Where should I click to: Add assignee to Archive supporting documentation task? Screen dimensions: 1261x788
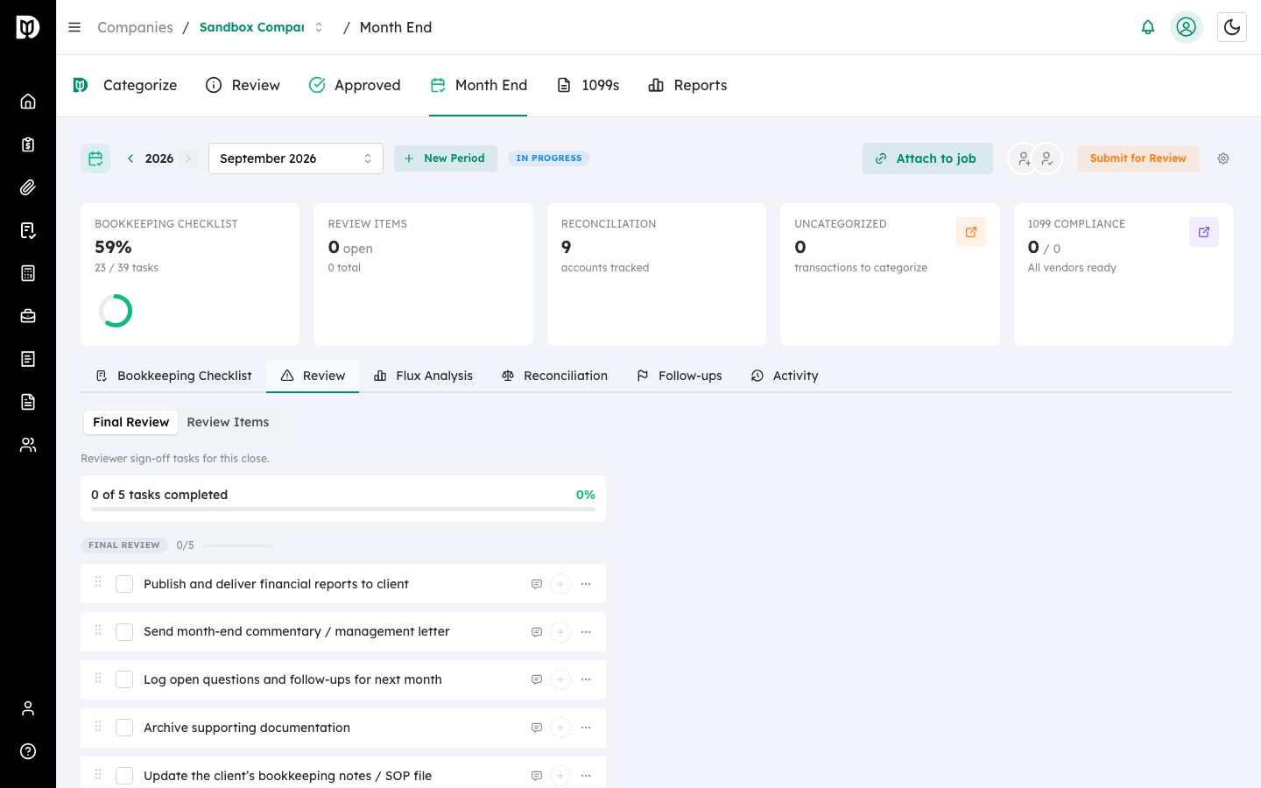point(560,728)
